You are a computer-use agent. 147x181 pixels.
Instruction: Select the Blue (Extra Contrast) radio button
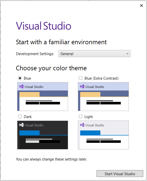(x=80, y=78)
